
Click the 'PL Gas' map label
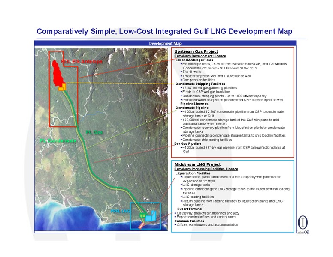point(94,132)
